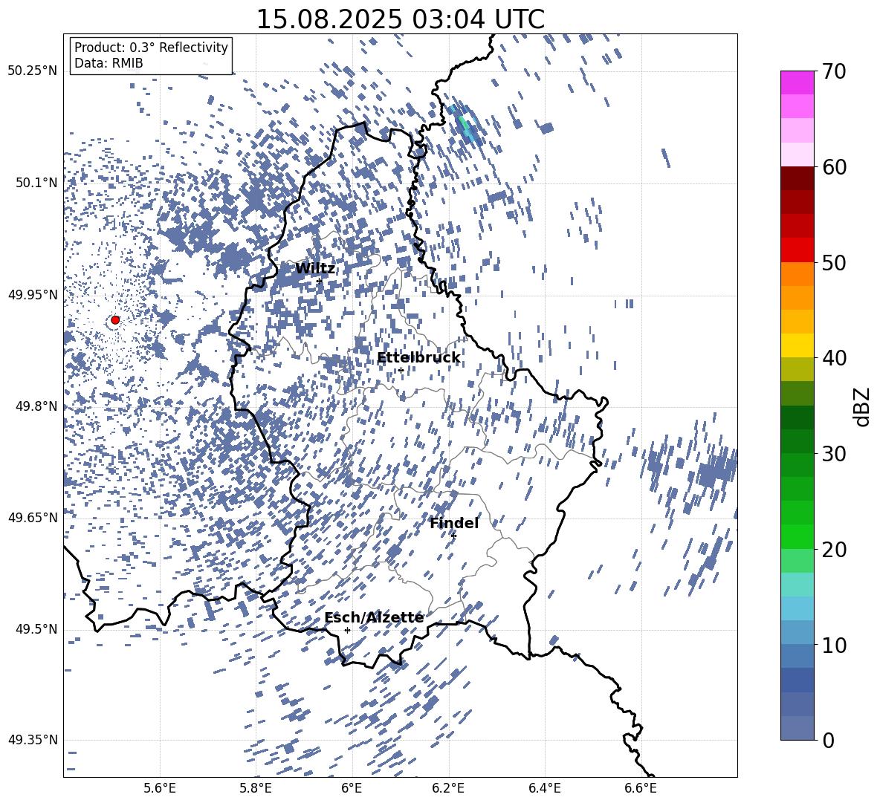The height and width of the screenshot is (803, 880).
Task: Click the Ettelbruck station cross marker
Action: tap(401, 370)
